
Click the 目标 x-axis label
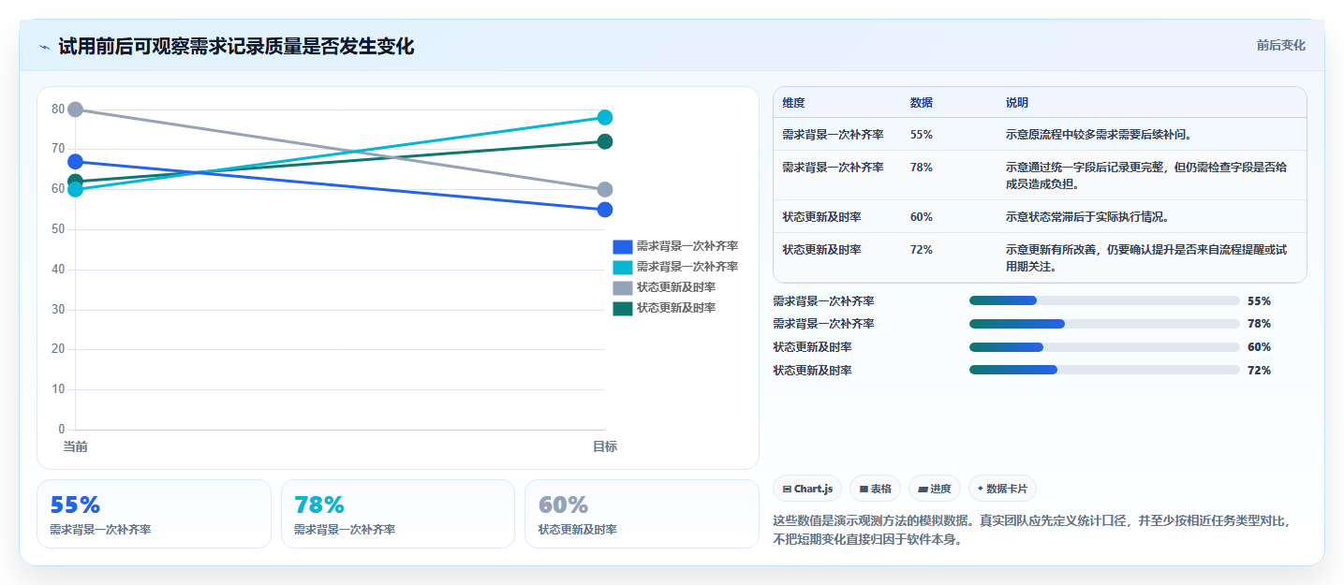605,446
